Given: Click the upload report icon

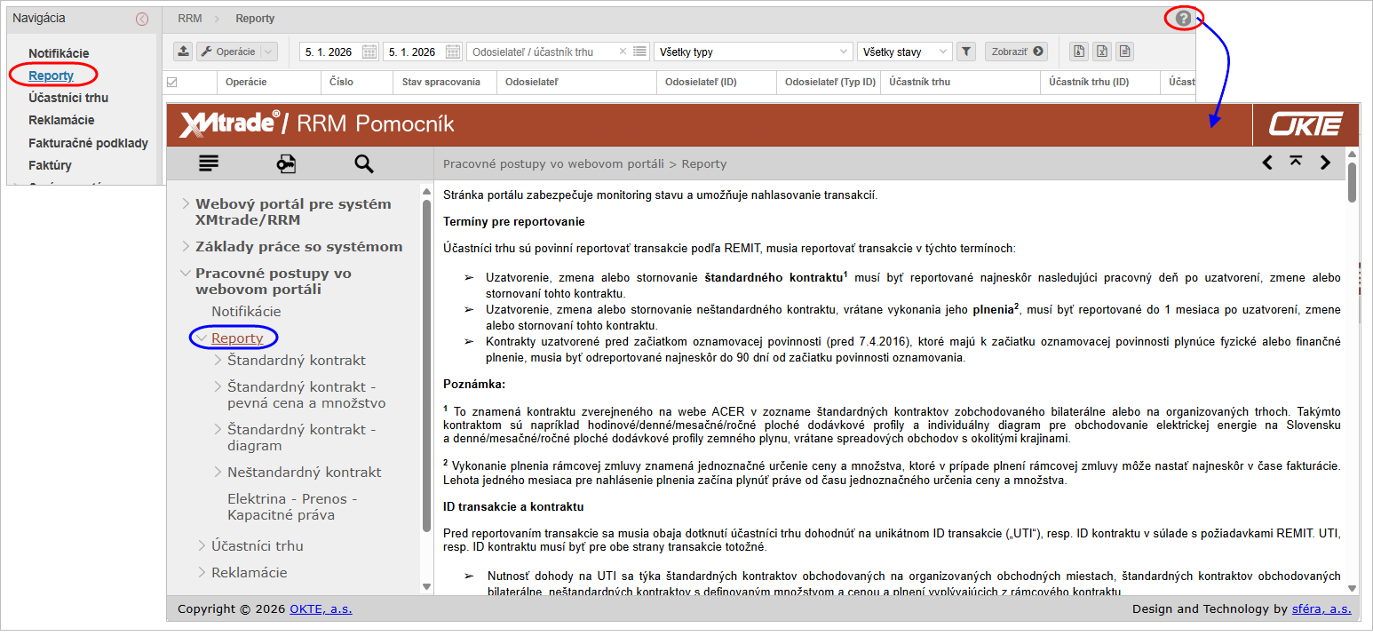Looking at the screenshot, I should point(183,52).
